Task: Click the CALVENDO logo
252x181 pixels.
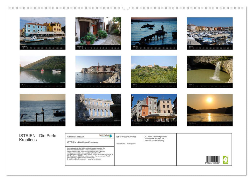Action: pos(104,135)
